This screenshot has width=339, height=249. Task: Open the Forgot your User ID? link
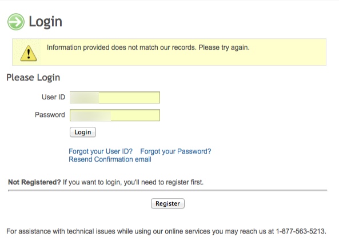coord(101,151)
